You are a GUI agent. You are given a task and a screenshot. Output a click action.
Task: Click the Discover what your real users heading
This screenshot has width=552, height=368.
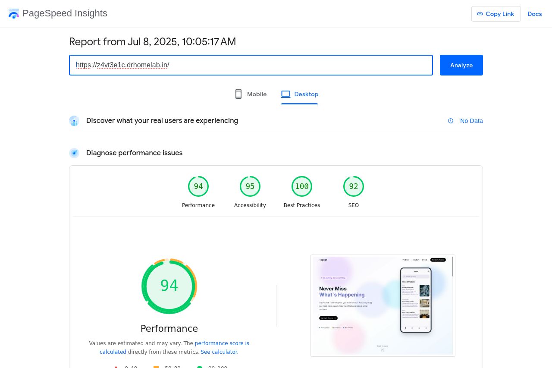coord(162,121)
